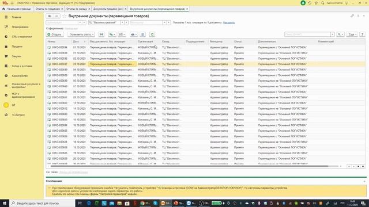369x207 pixels.
Task: Open history clock icon in title bar
Action: pyautogui.click(x=310, y=3)
